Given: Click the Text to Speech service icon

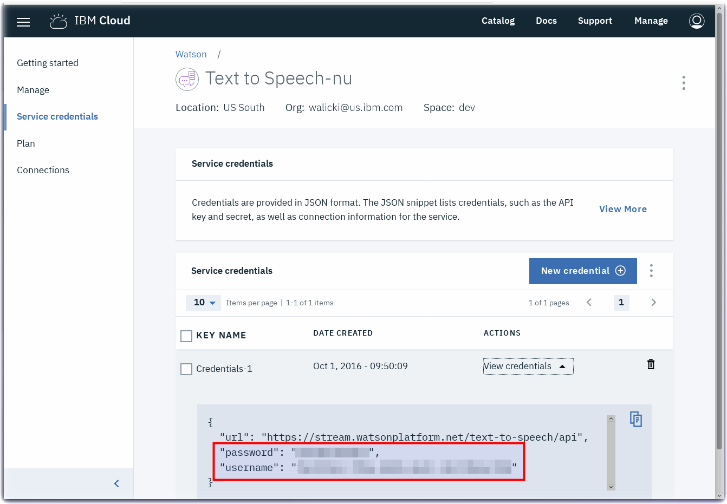Looking at the screenshot, I should point(187,79).
